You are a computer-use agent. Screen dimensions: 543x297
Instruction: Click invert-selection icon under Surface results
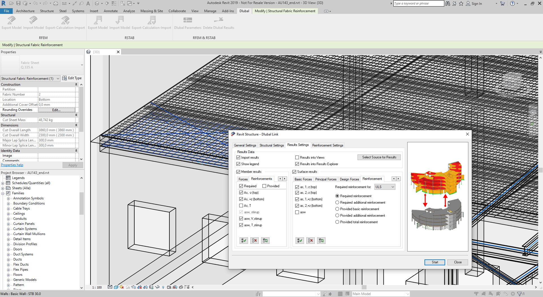321,240
